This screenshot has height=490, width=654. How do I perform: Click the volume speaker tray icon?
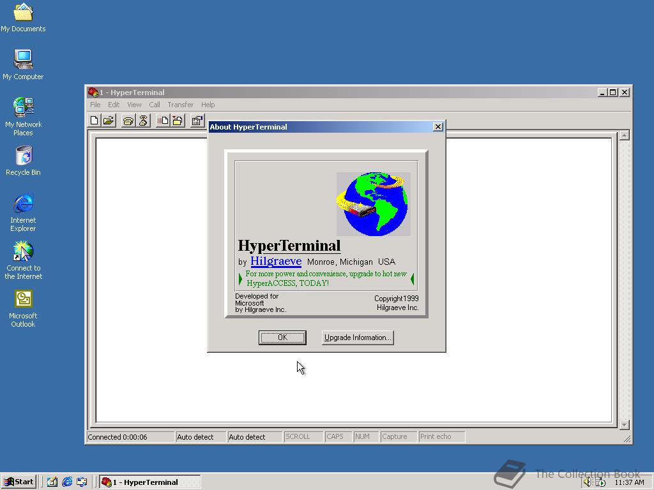click(x=588, y=482)
